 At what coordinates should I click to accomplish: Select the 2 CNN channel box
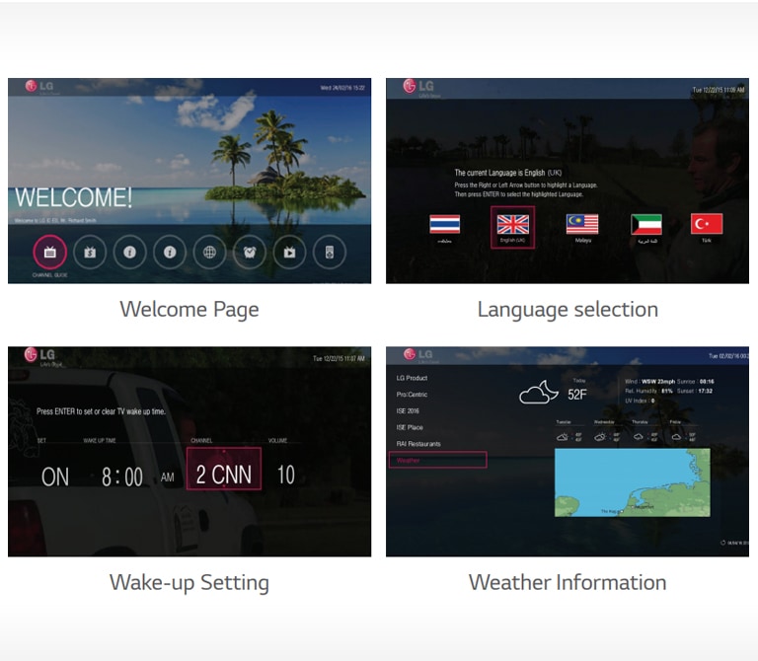224,469
